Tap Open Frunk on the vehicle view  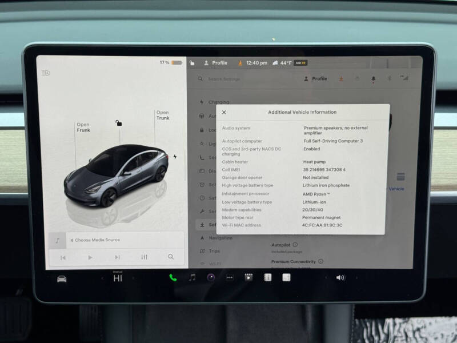(83, 127)
